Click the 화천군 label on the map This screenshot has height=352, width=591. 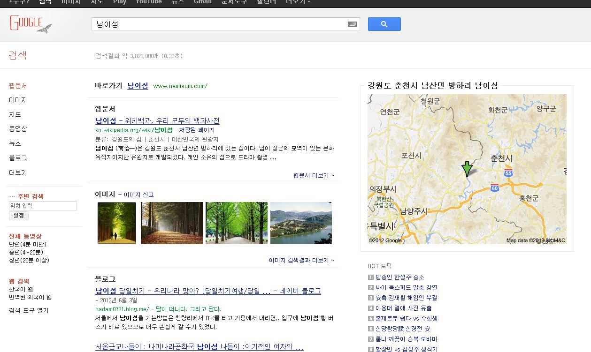point(498,110)
